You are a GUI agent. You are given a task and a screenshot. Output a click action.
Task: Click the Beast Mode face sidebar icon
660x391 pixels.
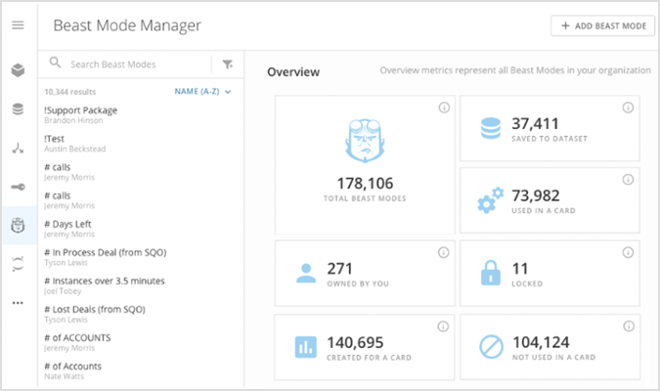(18, 225)
